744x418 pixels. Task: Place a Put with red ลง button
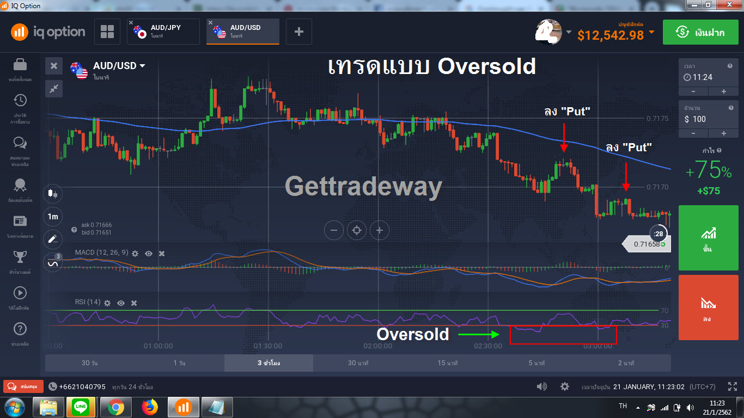[709, 308]
